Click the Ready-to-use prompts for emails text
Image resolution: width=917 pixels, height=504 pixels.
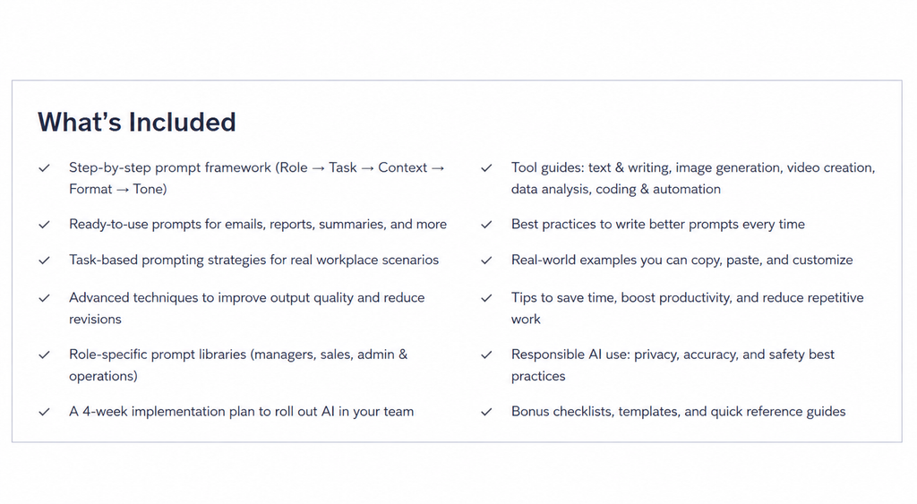[x=258, y=225]
